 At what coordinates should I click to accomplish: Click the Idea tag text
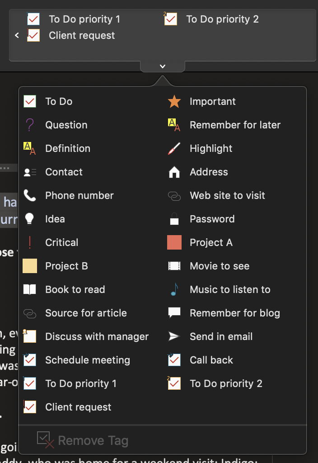click(55, 219)
